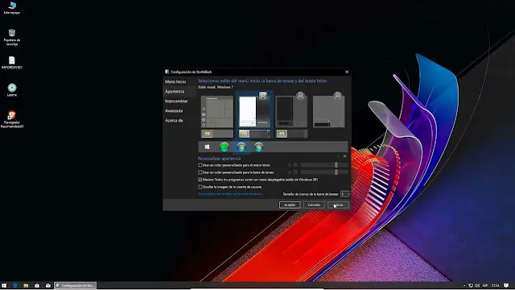
Task: Open the volume icon in the system tray
Action: [477, 285]
